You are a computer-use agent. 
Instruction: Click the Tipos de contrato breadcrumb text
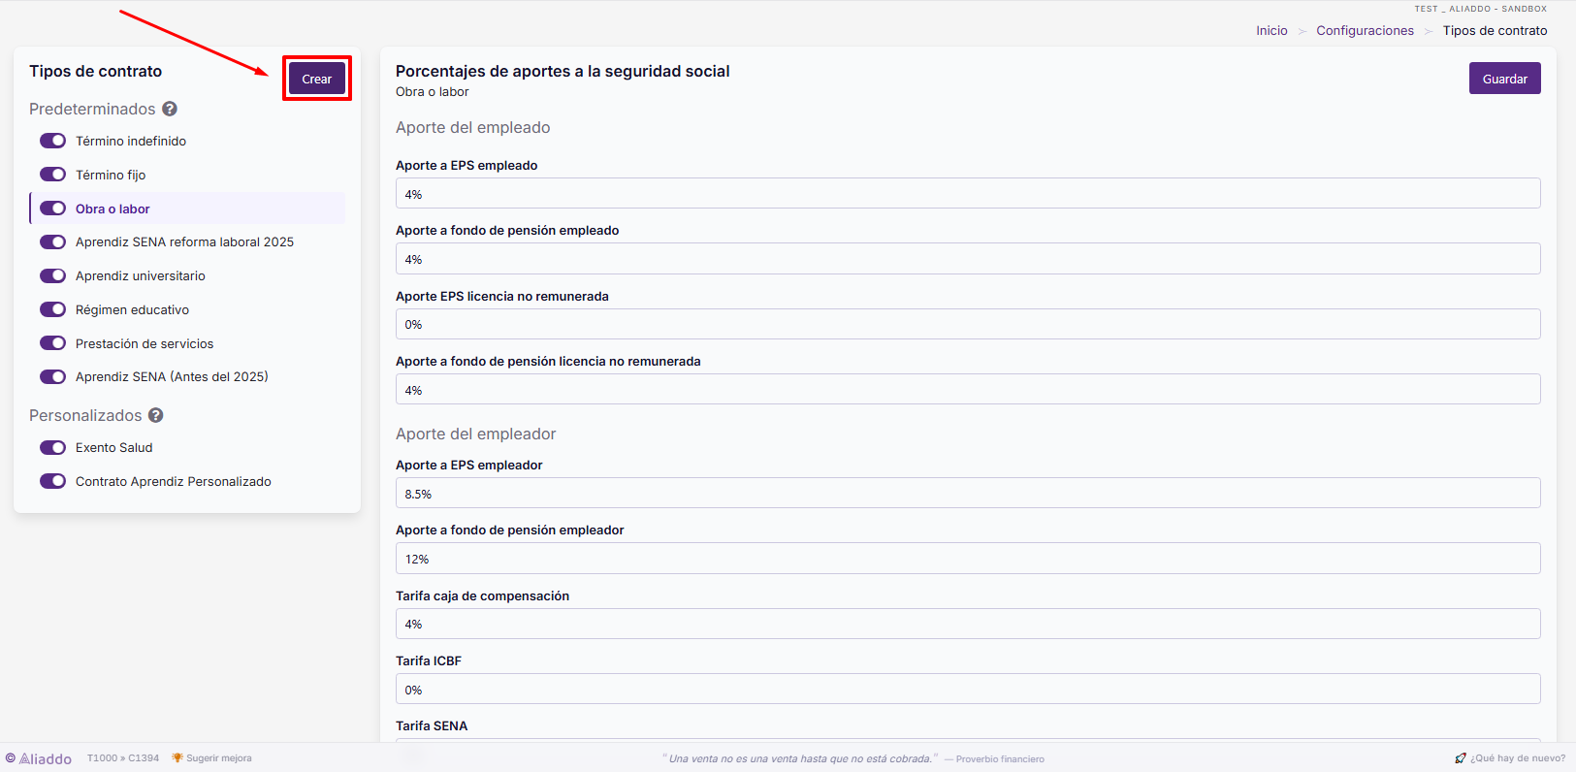(x=1495, y=31)
